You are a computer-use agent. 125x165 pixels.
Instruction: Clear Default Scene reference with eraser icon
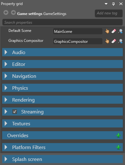(x=114, y=31)
